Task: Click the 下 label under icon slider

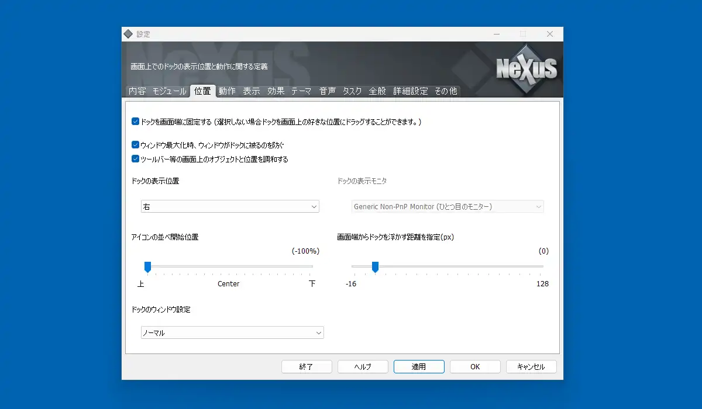Action: 312,284
